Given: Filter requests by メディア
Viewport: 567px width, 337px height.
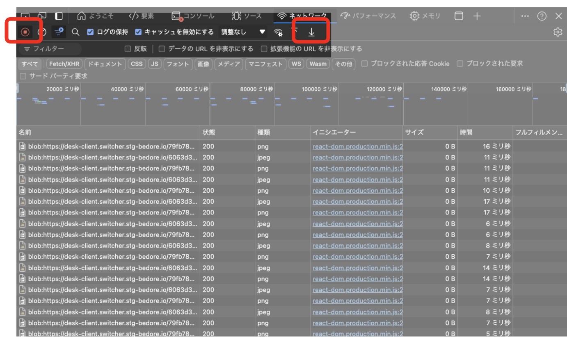Looking at the screenshot, I should (229, 64).
